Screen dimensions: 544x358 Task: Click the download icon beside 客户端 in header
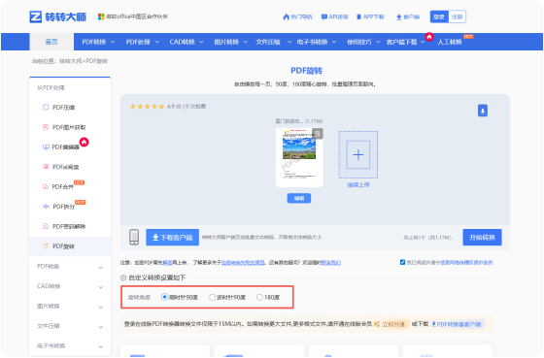point(398,16)
